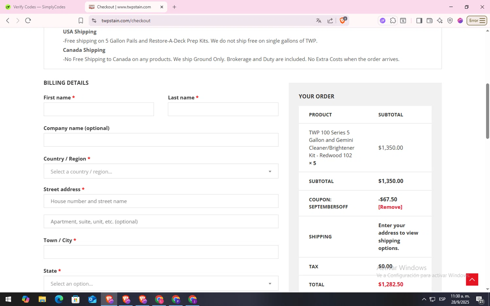Open Copilot from the taskbar

pos(25,299)
